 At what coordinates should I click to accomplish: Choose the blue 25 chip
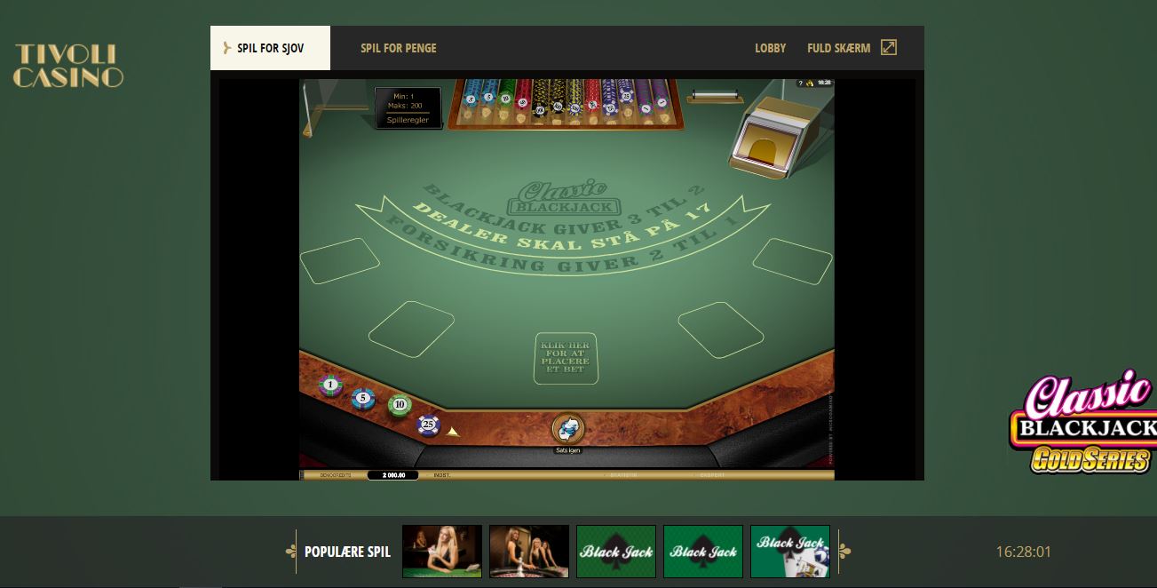pos(429,425)
